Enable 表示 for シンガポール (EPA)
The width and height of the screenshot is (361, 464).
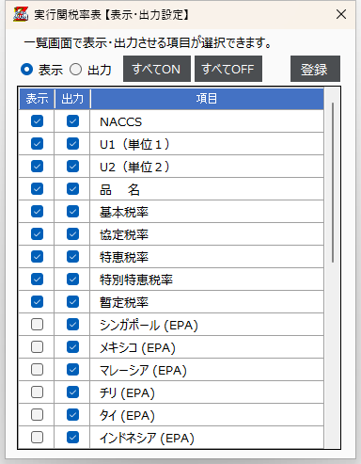(37, 325)
